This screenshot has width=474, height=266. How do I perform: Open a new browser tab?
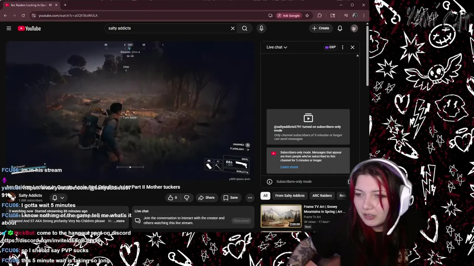[65, 5]
